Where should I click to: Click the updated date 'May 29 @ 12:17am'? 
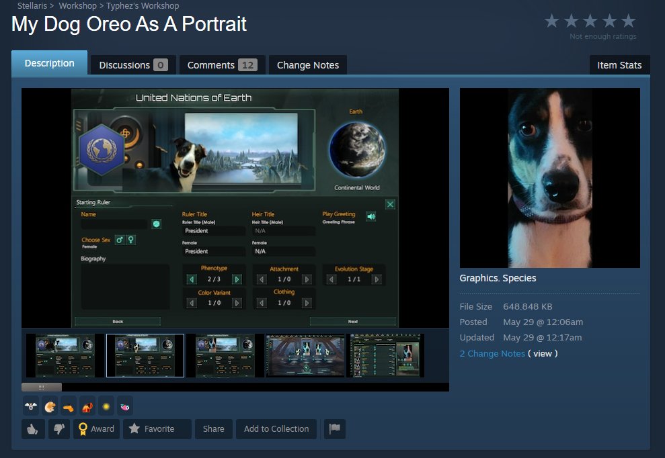click(543, 338)
